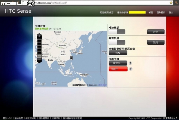Open the privacy statement footer link
Screen dimensions: 179x120
click(x=44, y=118)
